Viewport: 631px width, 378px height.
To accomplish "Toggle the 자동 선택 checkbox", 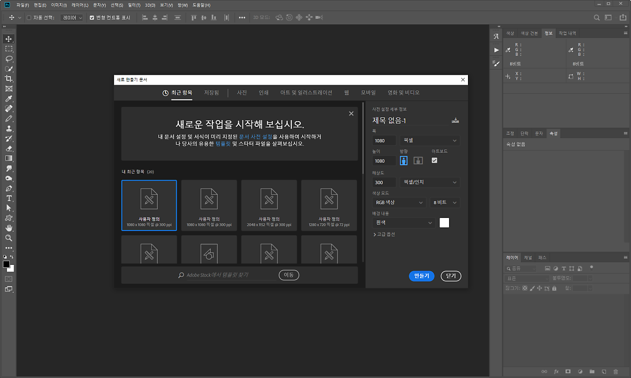I will [29, 17].
